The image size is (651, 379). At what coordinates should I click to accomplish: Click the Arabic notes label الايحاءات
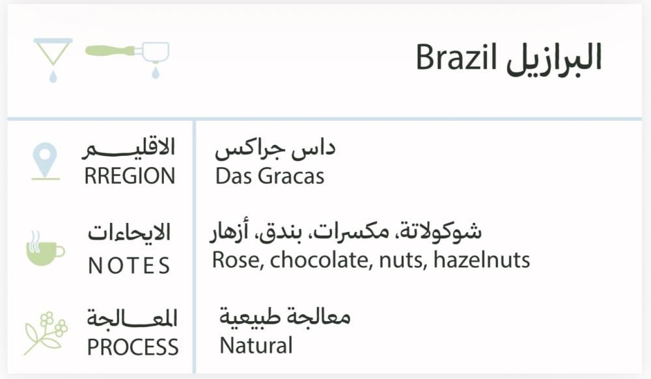(x=129, y=233)
